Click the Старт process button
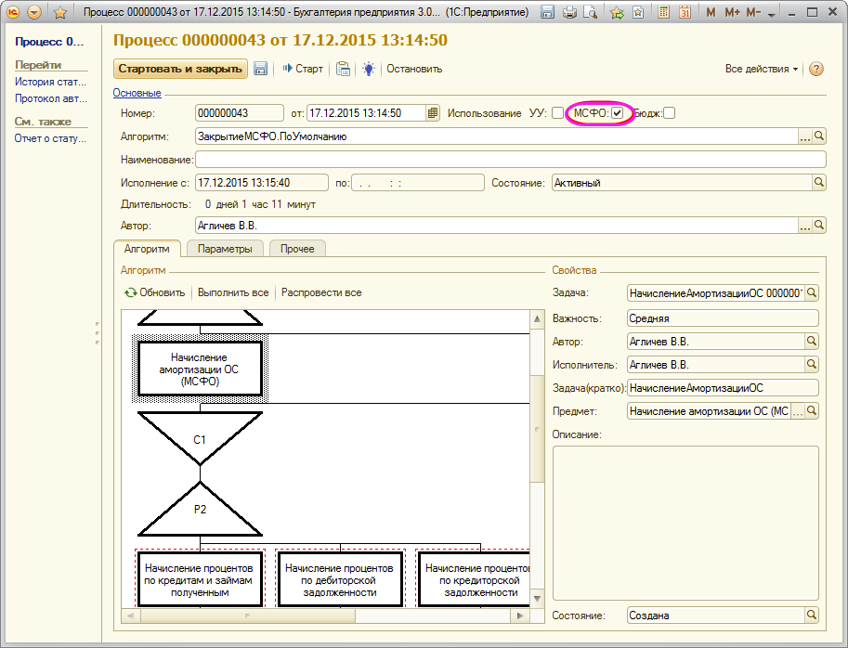The image size is (848, 648). coord(303,69)
